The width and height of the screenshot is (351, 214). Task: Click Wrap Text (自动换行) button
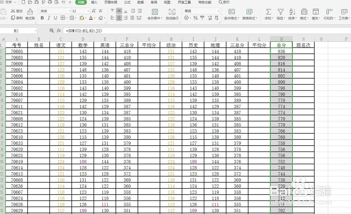coord(172,14)
